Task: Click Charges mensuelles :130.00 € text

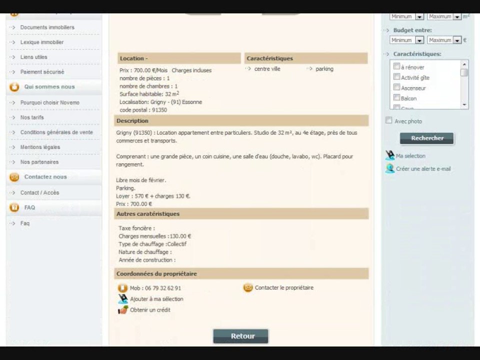Action: click(x=155, y=236)
